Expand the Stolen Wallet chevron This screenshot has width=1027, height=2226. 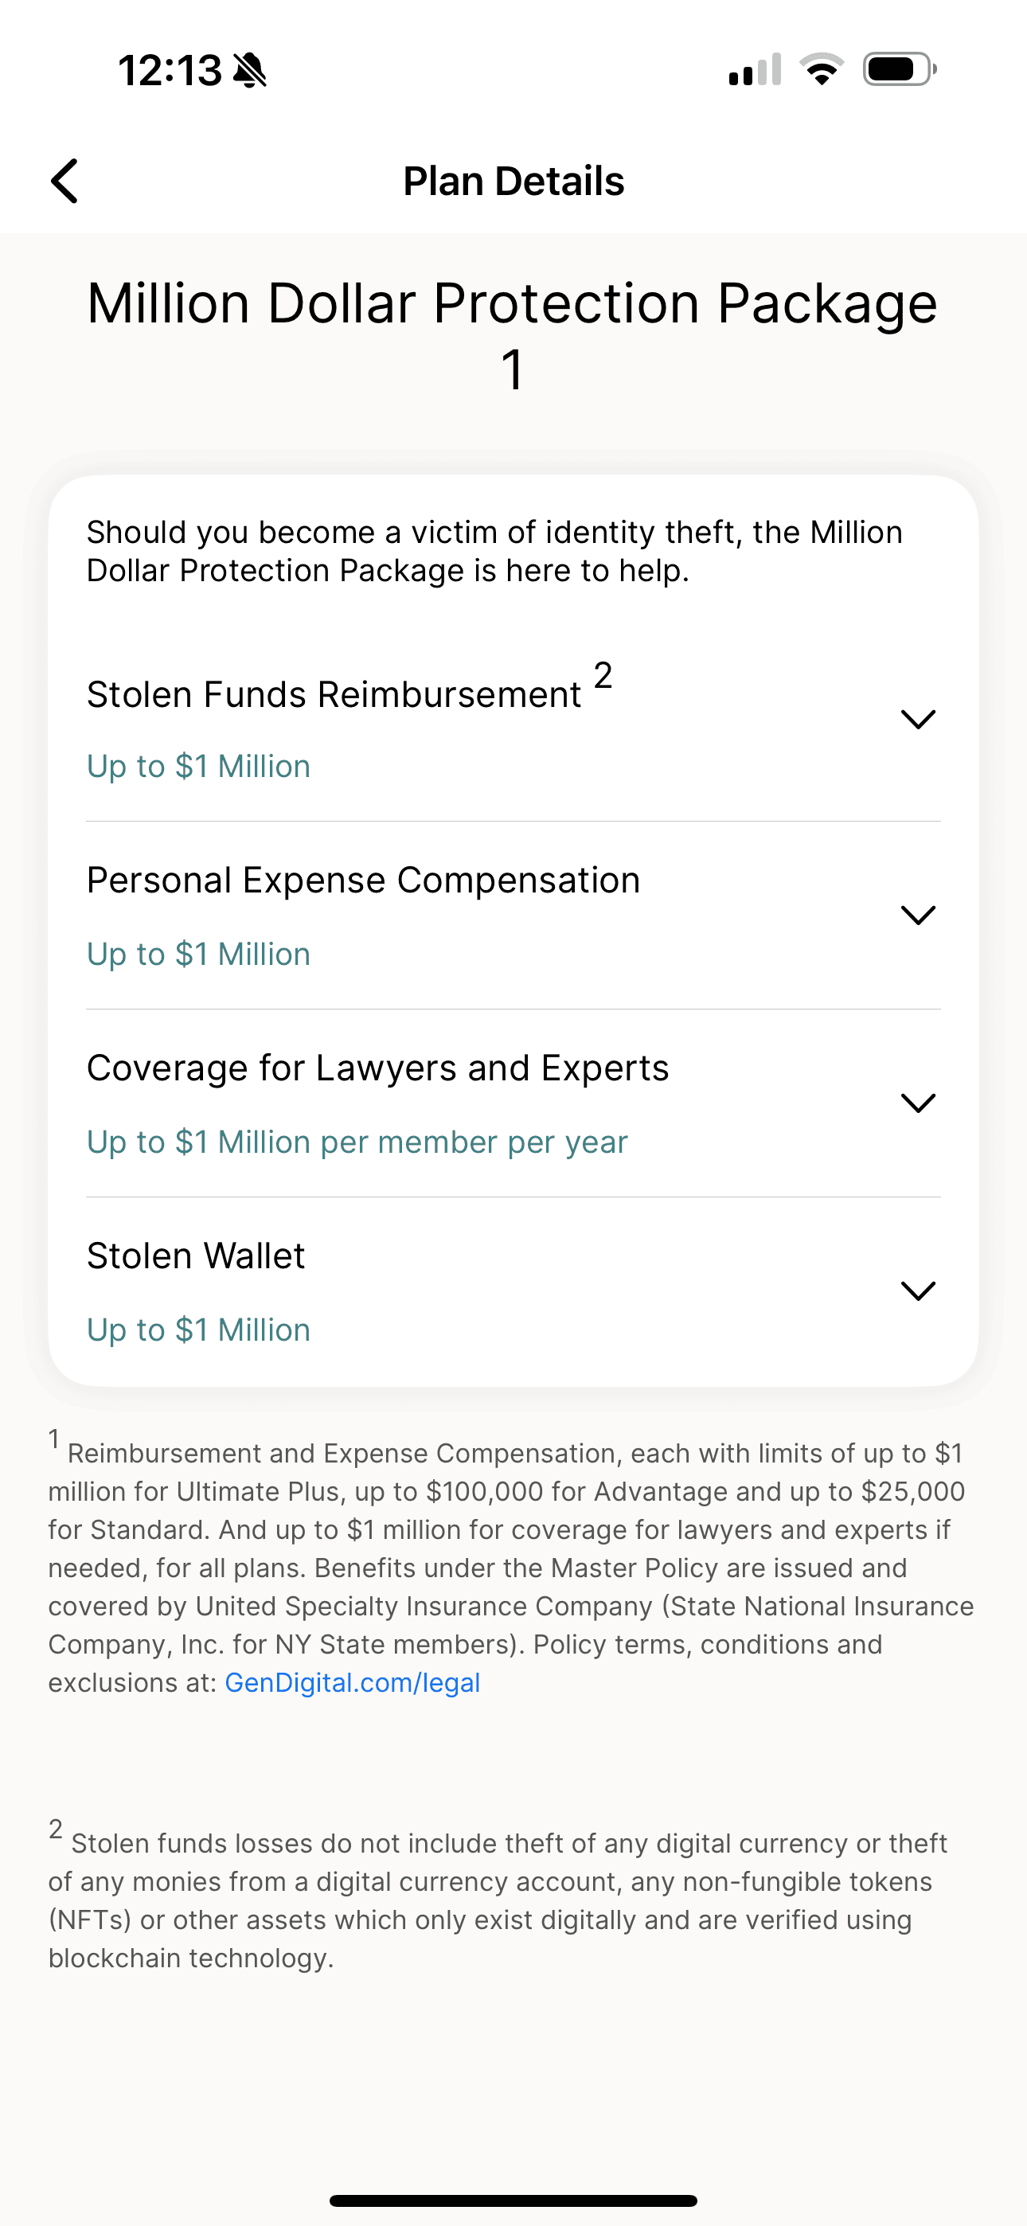coord(918,1291)
